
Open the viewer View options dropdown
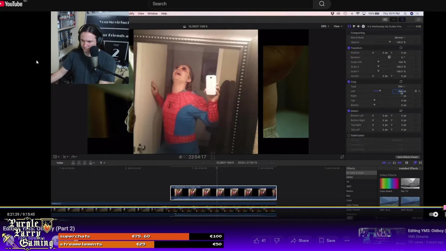(x=338, y=26)
